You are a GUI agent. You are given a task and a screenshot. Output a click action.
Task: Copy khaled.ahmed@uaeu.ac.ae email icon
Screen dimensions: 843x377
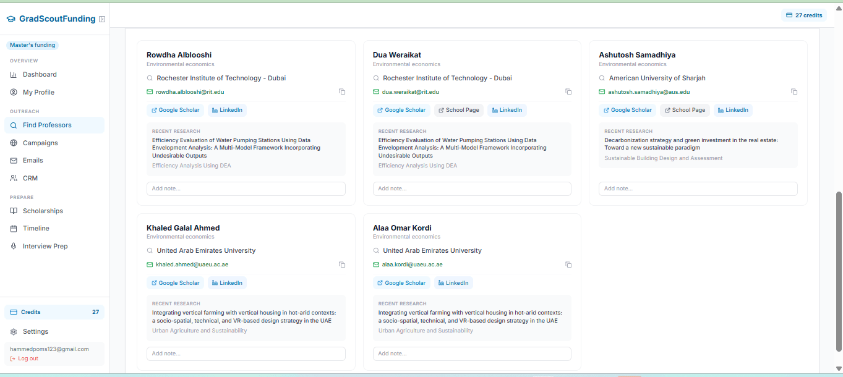[x=342, y=265]
